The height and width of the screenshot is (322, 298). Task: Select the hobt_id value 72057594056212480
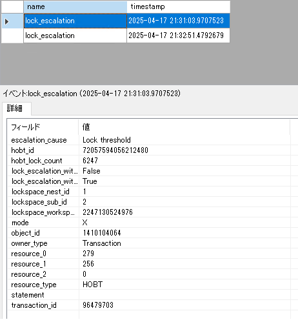115,150
